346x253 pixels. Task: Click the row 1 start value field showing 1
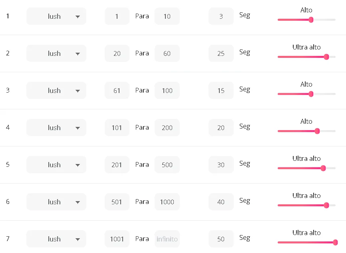coord(117,16)
